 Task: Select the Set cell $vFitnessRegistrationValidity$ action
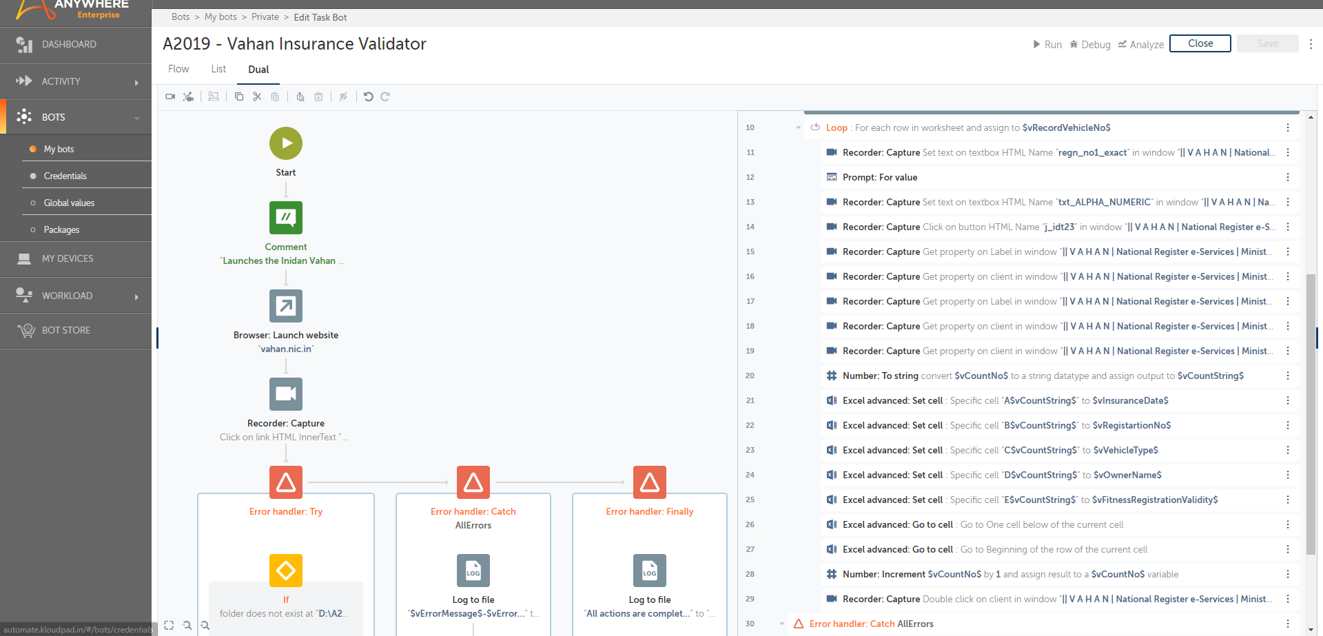1060,500
